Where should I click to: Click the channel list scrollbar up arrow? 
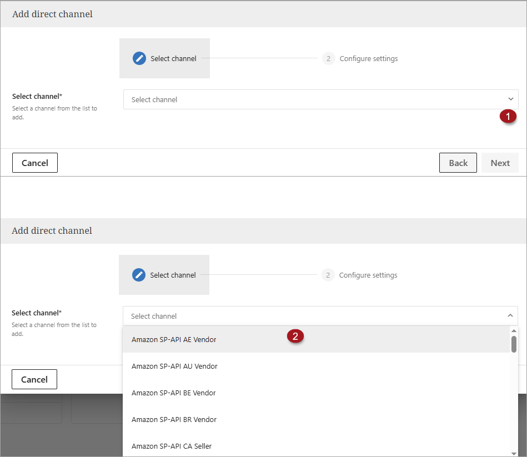(x=514, y=331)
